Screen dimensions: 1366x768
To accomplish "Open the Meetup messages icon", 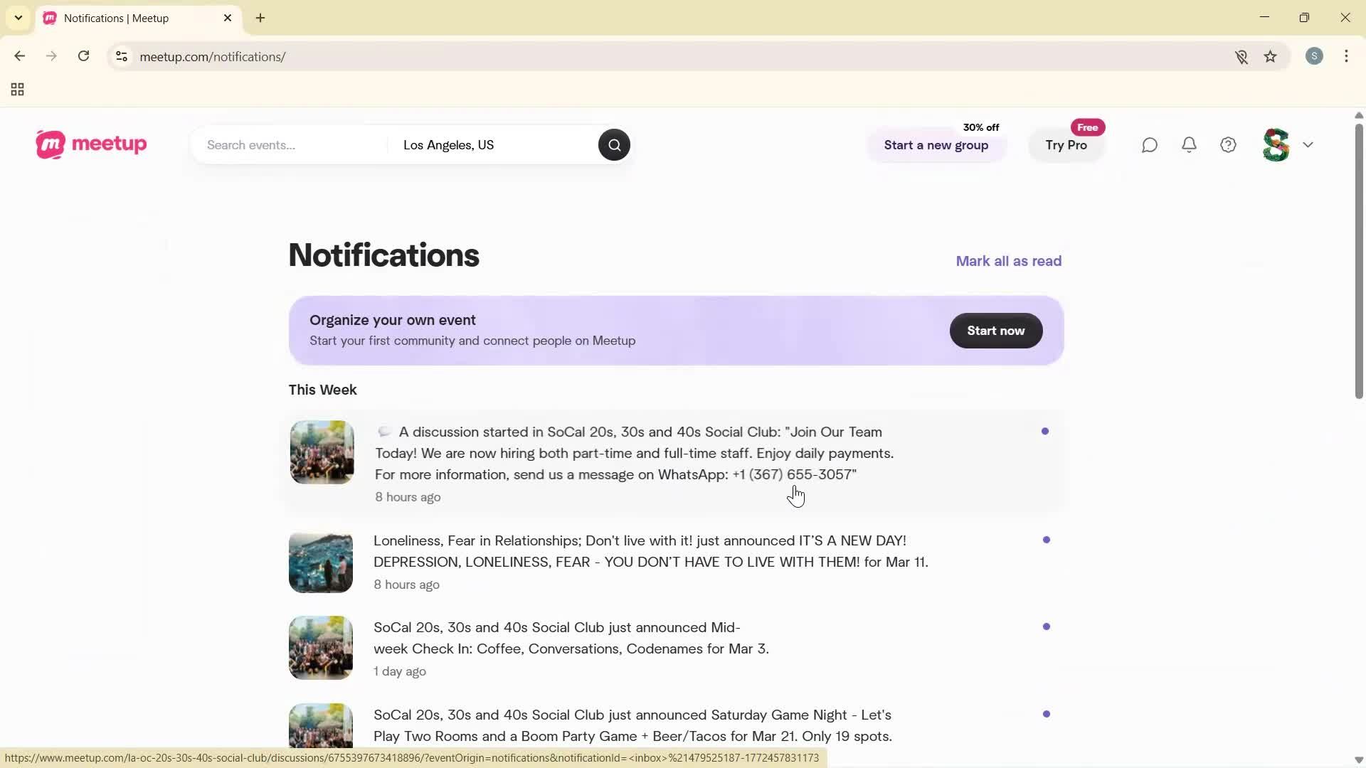I will click(1150, 144).
